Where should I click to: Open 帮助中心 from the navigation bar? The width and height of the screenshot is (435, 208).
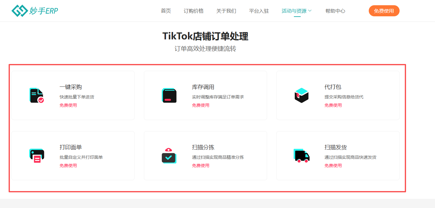coord(335,11)
